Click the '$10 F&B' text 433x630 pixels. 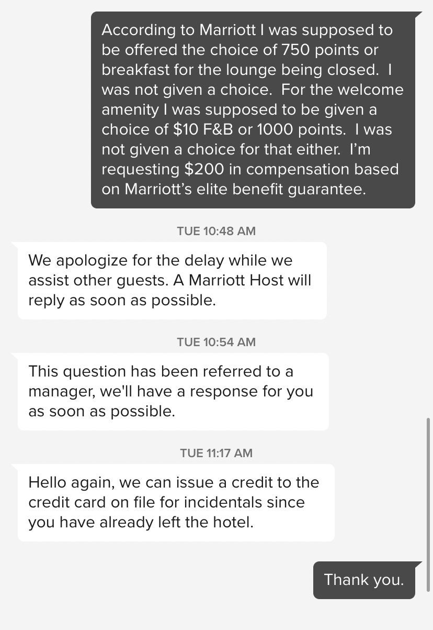tap(203, 129)
